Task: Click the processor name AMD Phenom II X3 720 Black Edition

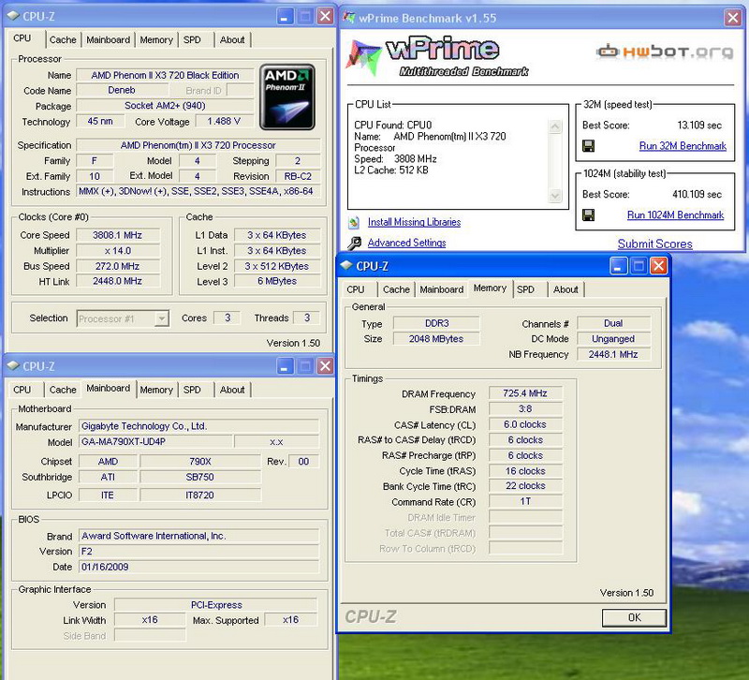Action: tap(165, 75)
